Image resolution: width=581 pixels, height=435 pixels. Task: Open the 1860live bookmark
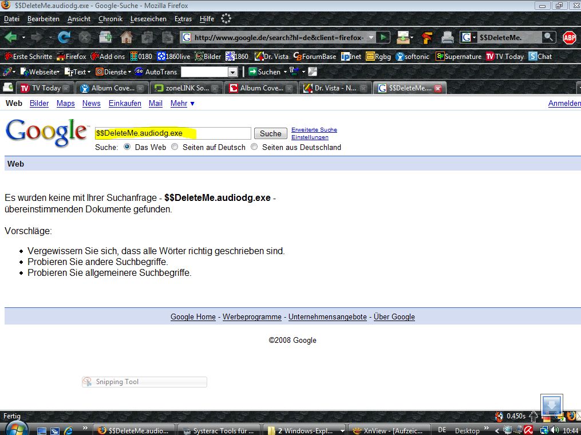coord(173,56)
